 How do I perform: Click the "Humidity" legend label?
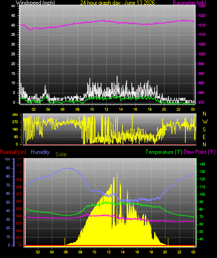(x=40, y=152)
